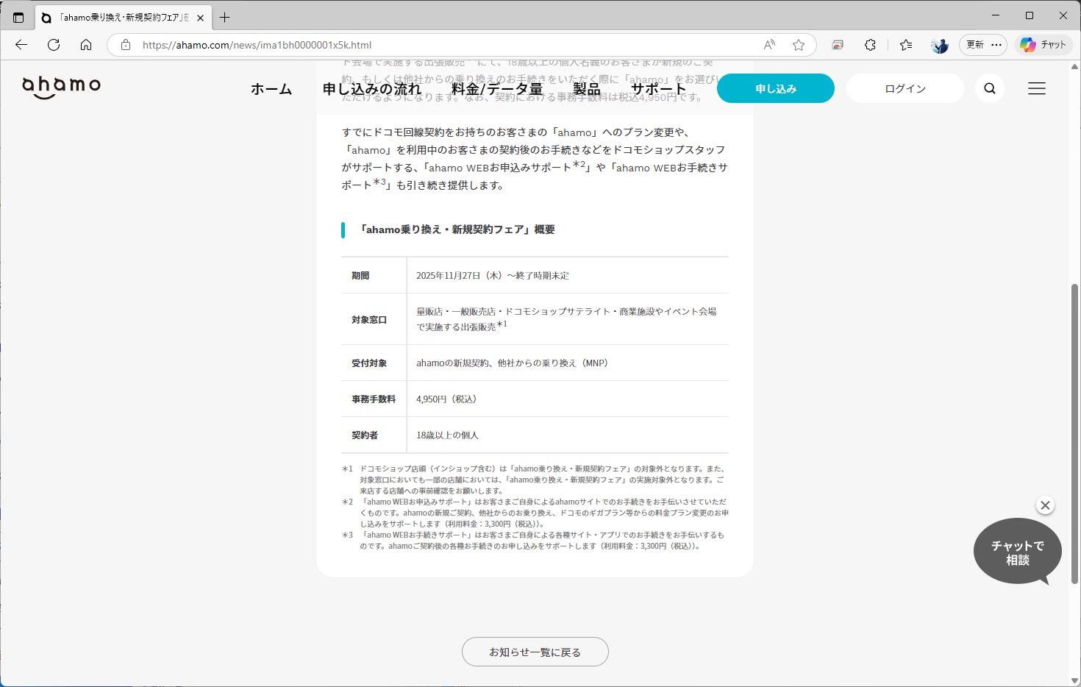Dismiss the chat widget with the X
This screenshot has height=687, width=1081.
[1045, 505]
